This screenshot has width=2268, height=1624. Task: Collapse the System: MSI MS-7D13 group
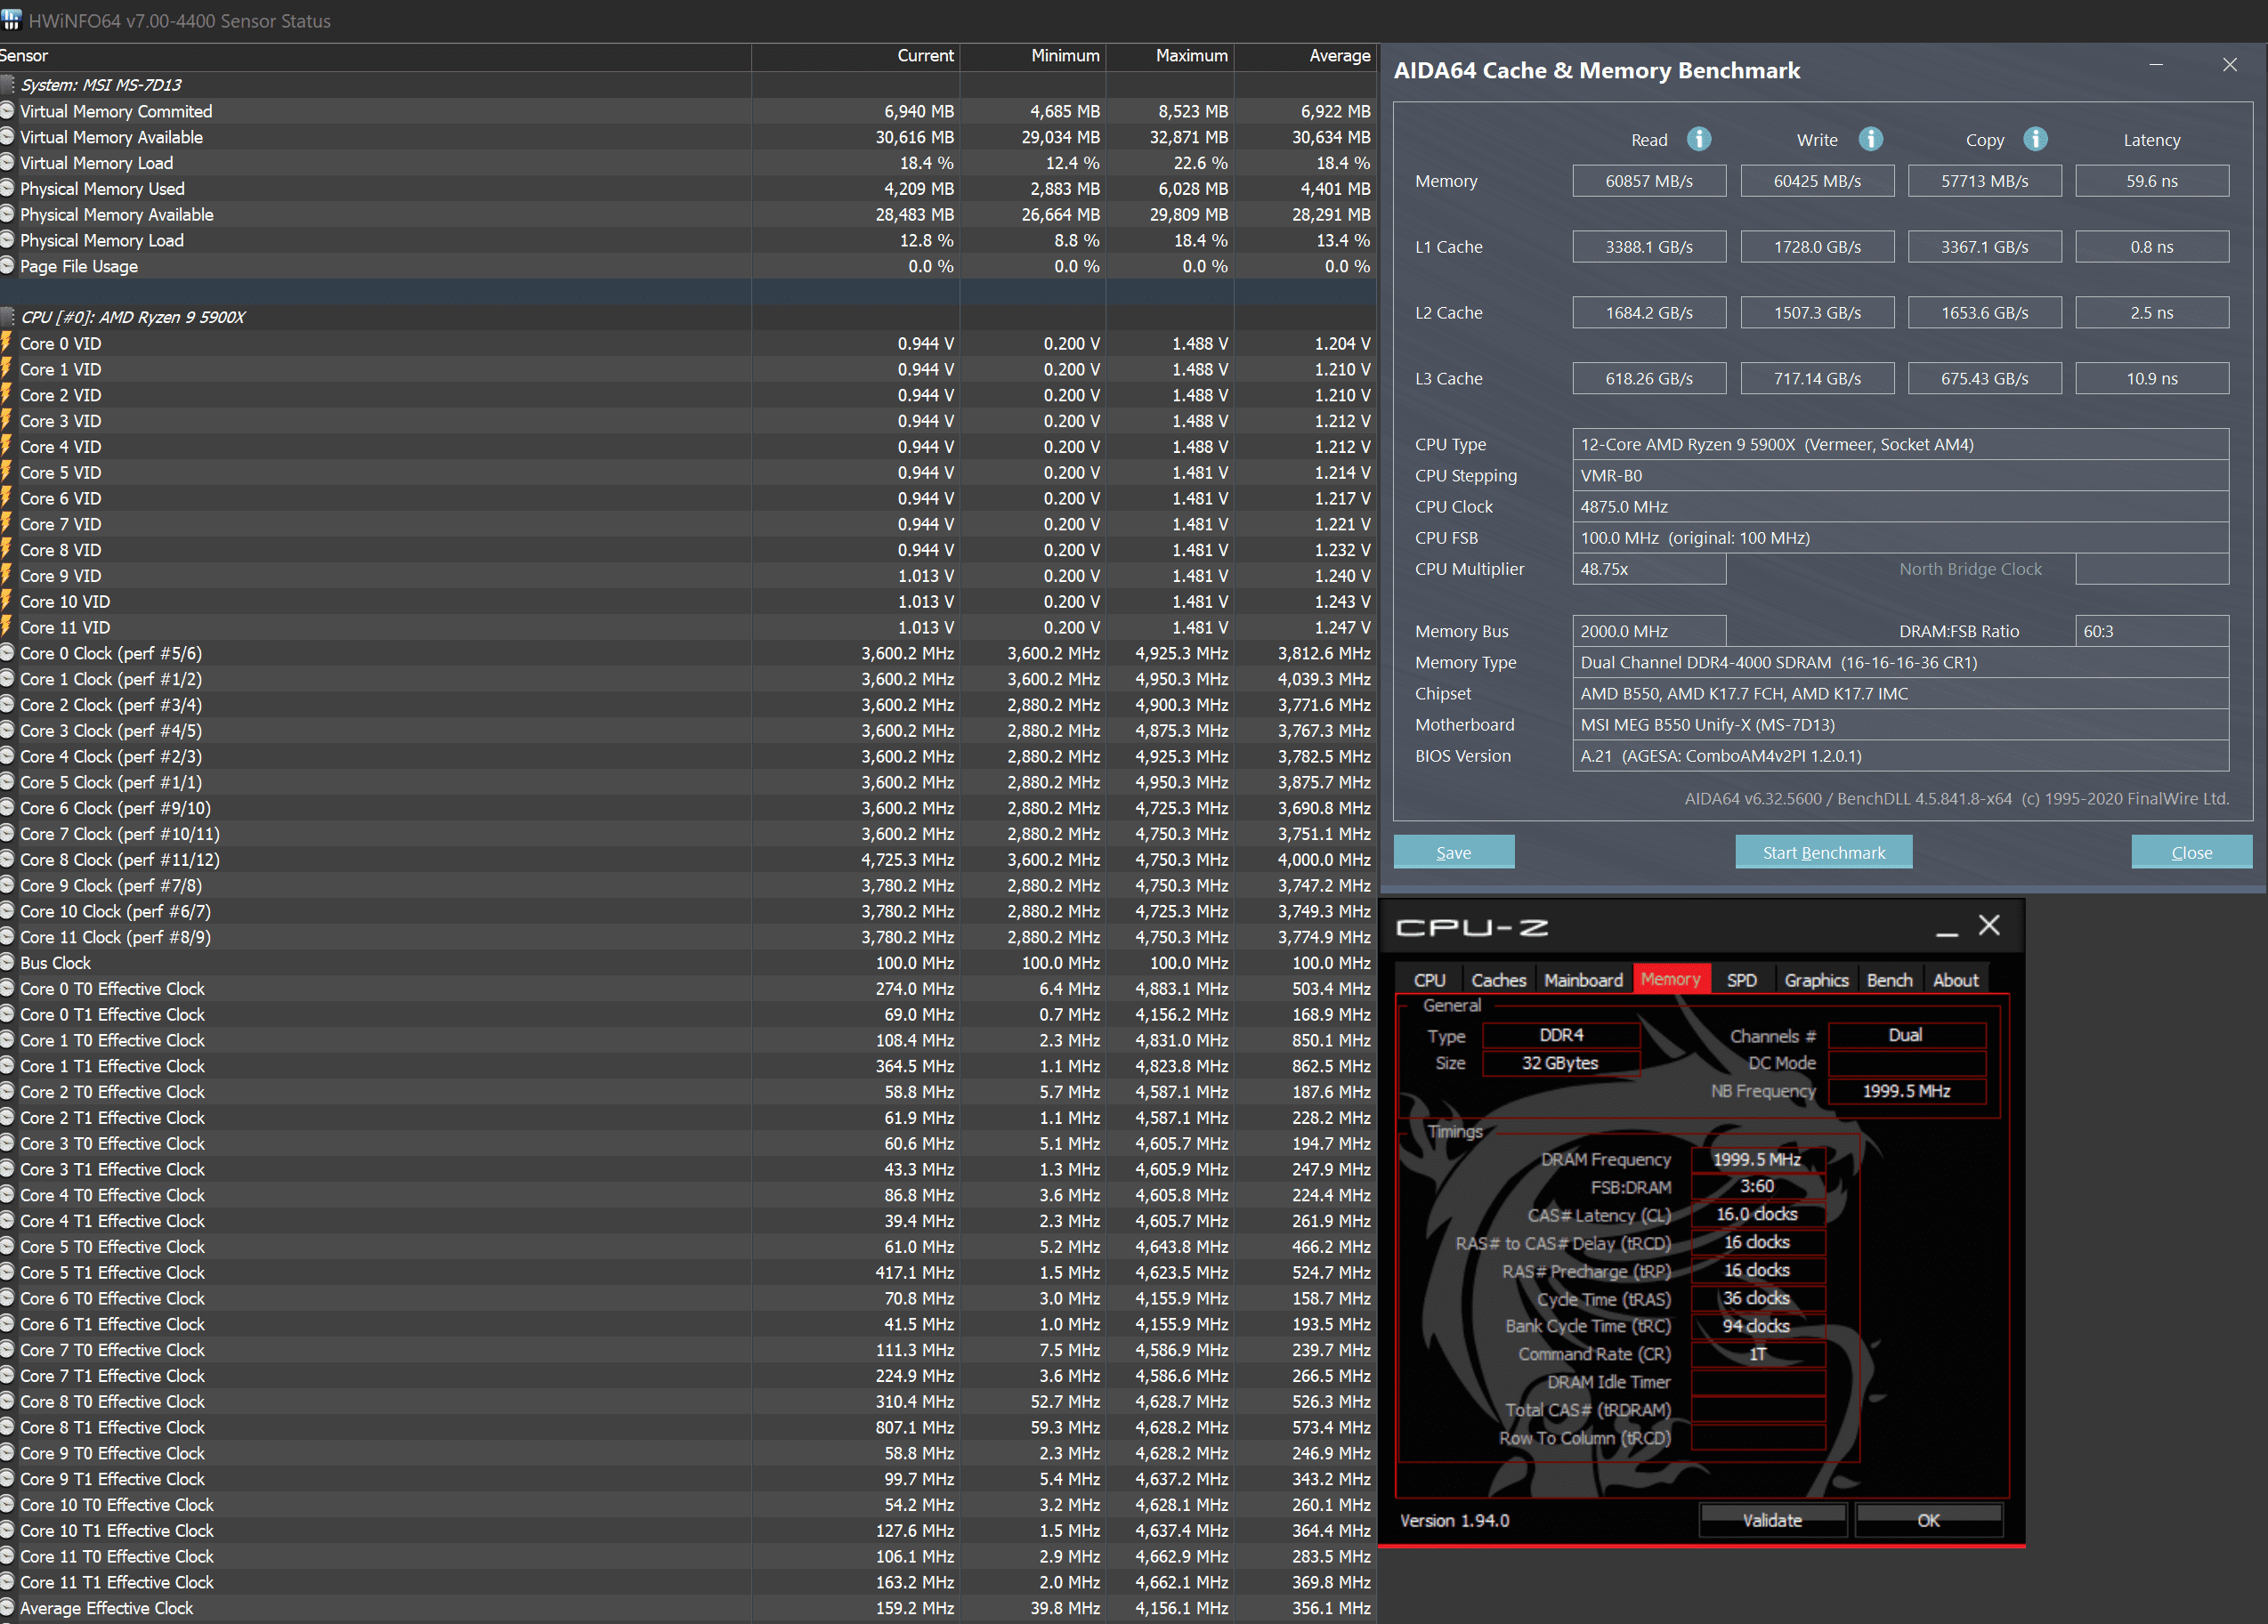[x=7, y=85]
